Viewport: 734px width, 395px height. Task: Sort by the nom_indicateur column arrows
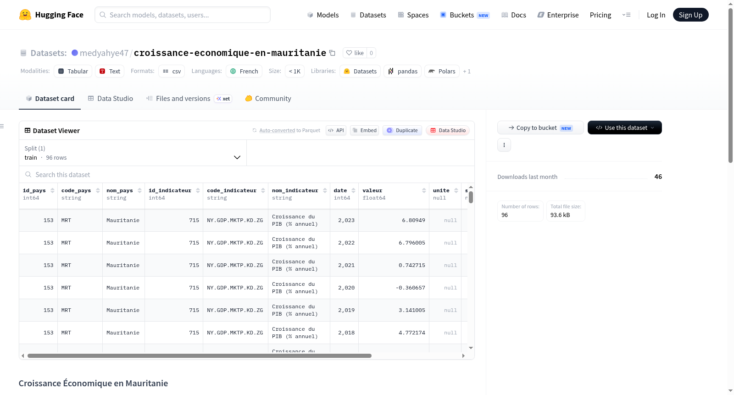[x=325, y=190]
